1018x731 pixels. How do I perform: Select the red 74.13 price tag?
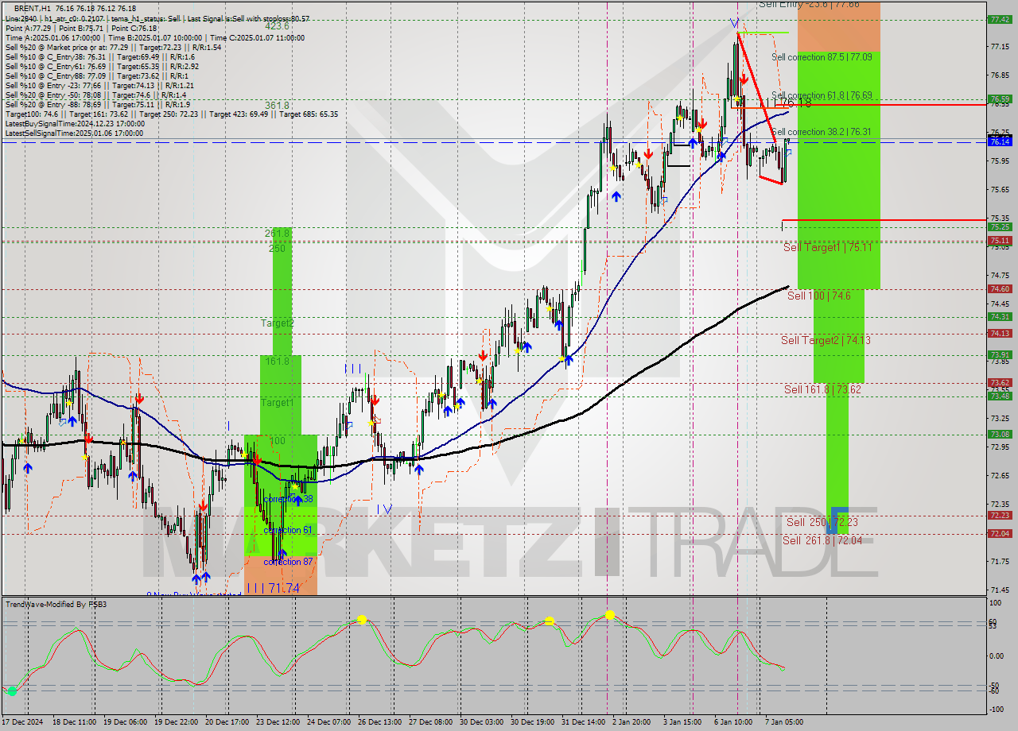pos(1000,334)
